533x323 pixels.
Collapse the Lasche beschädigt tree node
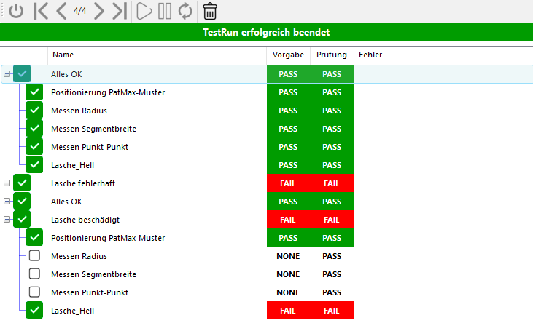pos(7,219)
